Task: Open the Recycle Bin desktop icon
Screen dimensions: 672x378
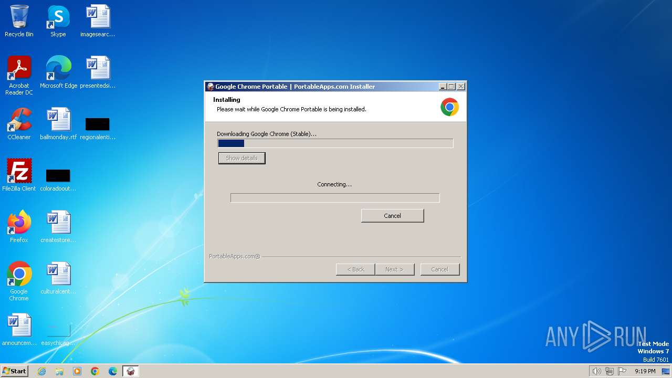Action: pos(19,21)
